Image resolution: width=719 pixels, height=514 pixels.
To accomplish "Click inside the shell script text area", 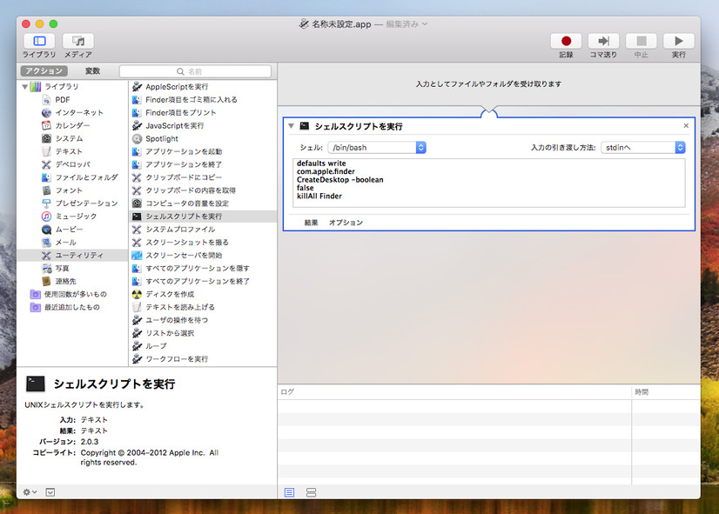I will [x=489, y=183].
